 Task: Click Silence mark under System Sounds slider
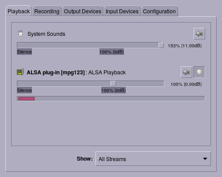pyautogui.click(x=24, y=52)
